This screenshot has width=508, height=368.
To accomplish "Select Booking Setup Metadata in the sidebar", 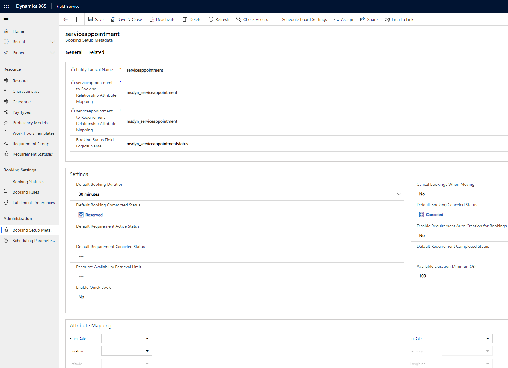I will point(30,230).
